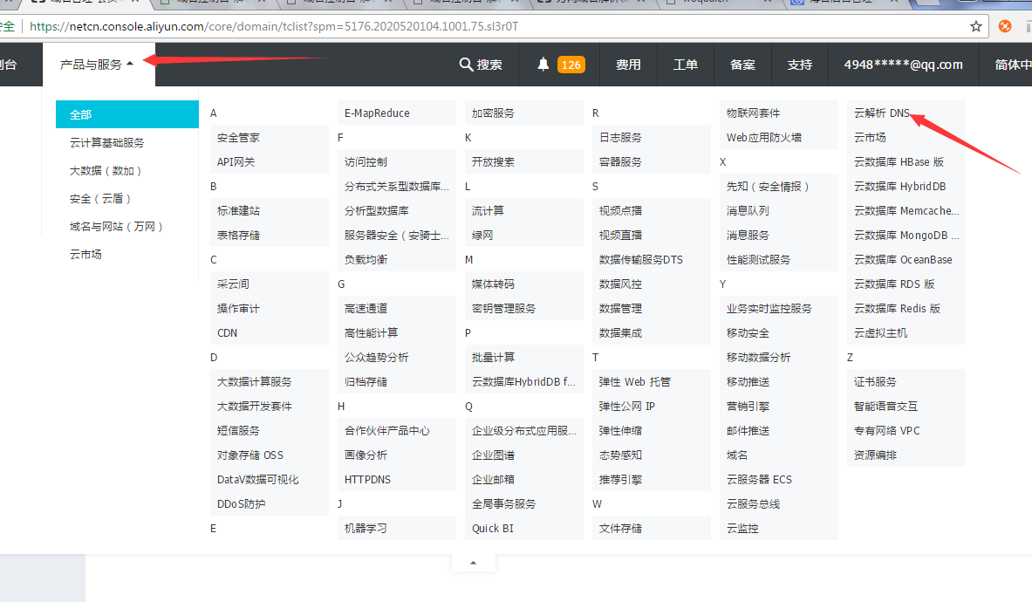Click the browser address bar URL
1032x602 pixels.
click(274, 26)
